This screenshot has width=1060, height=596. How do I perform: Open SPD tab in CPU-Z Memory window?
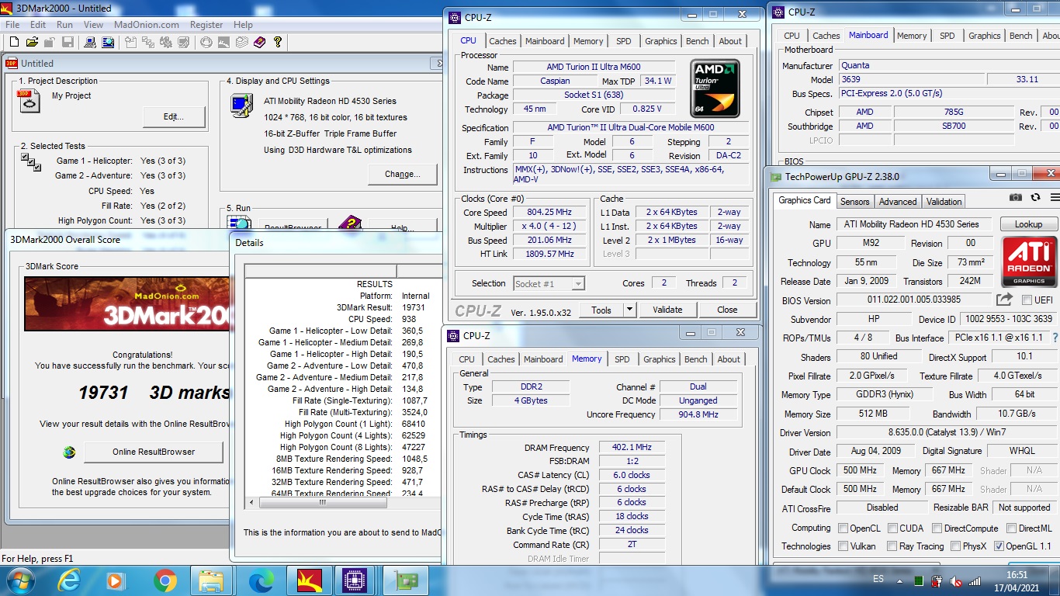point(622,359)
